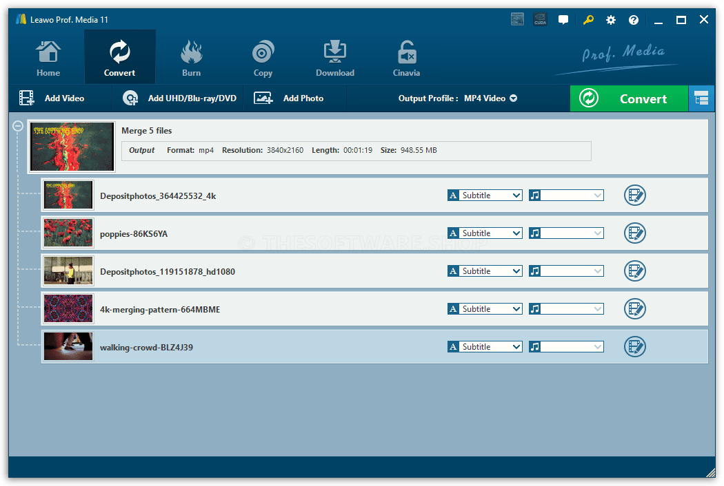Open Subtitle dropdown for 4k-merging-pattern-664MBME
This screenshot has height=486, width=724.
coord(485,309)
